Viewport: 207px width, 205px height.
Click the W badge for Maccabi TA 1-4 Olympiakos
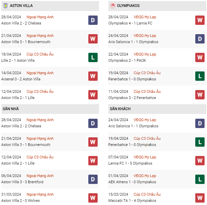(x=200, y=197)
